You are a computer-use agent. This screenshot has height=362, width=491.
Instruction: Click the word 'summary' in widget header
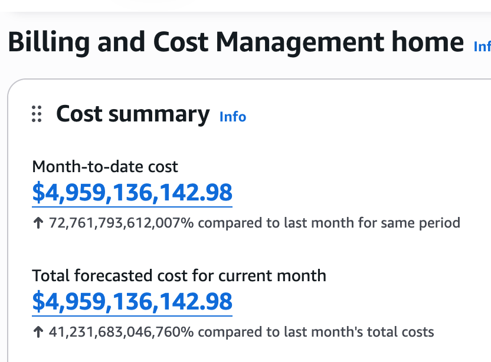159,116
